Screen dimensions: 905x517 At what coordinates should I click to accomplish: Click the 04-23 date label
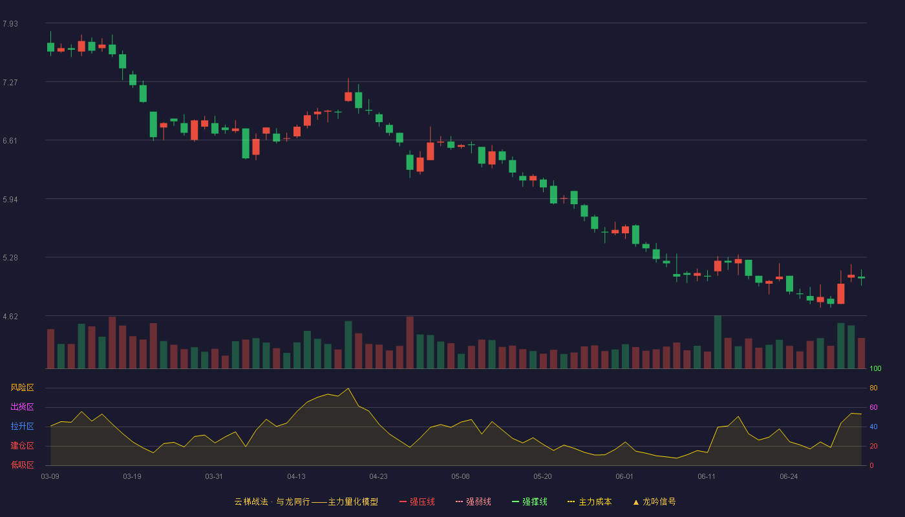tap(378, 476)
